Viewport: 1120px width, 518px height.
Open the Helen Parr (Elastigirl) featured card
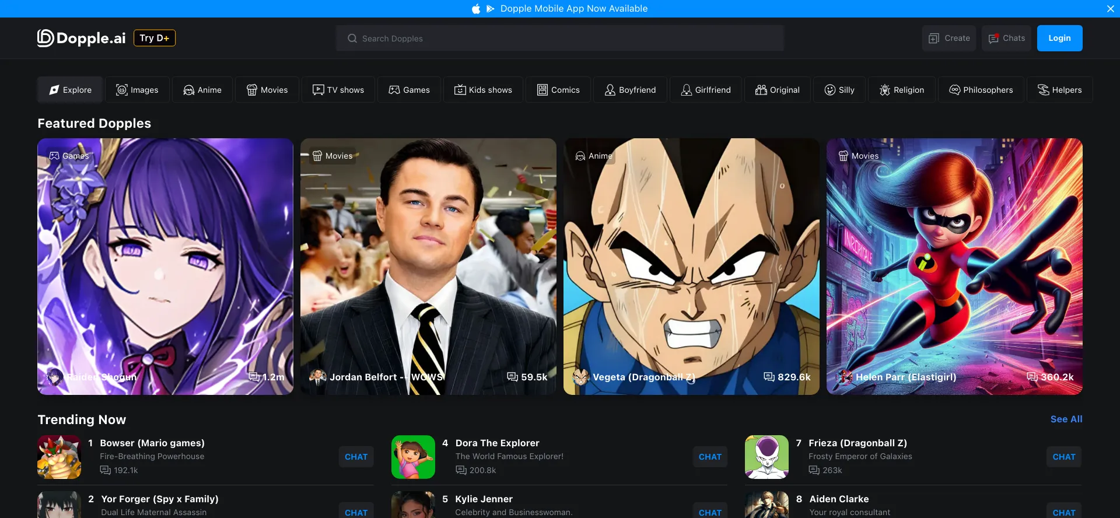tap(954, 266)
